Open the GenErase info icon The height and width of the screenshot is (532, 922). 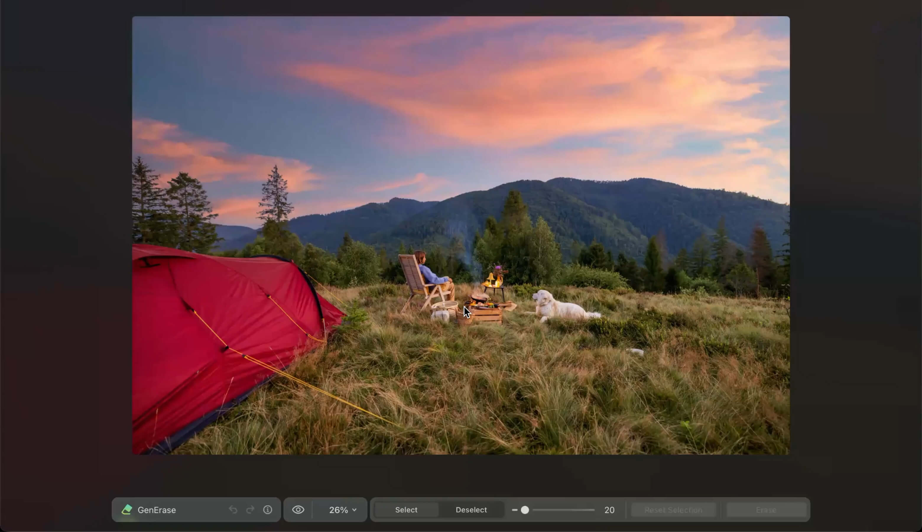pos(268,510)
